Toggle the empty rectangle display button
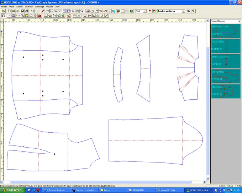This screenshot has width=242, height=193. tap(122, 11)
